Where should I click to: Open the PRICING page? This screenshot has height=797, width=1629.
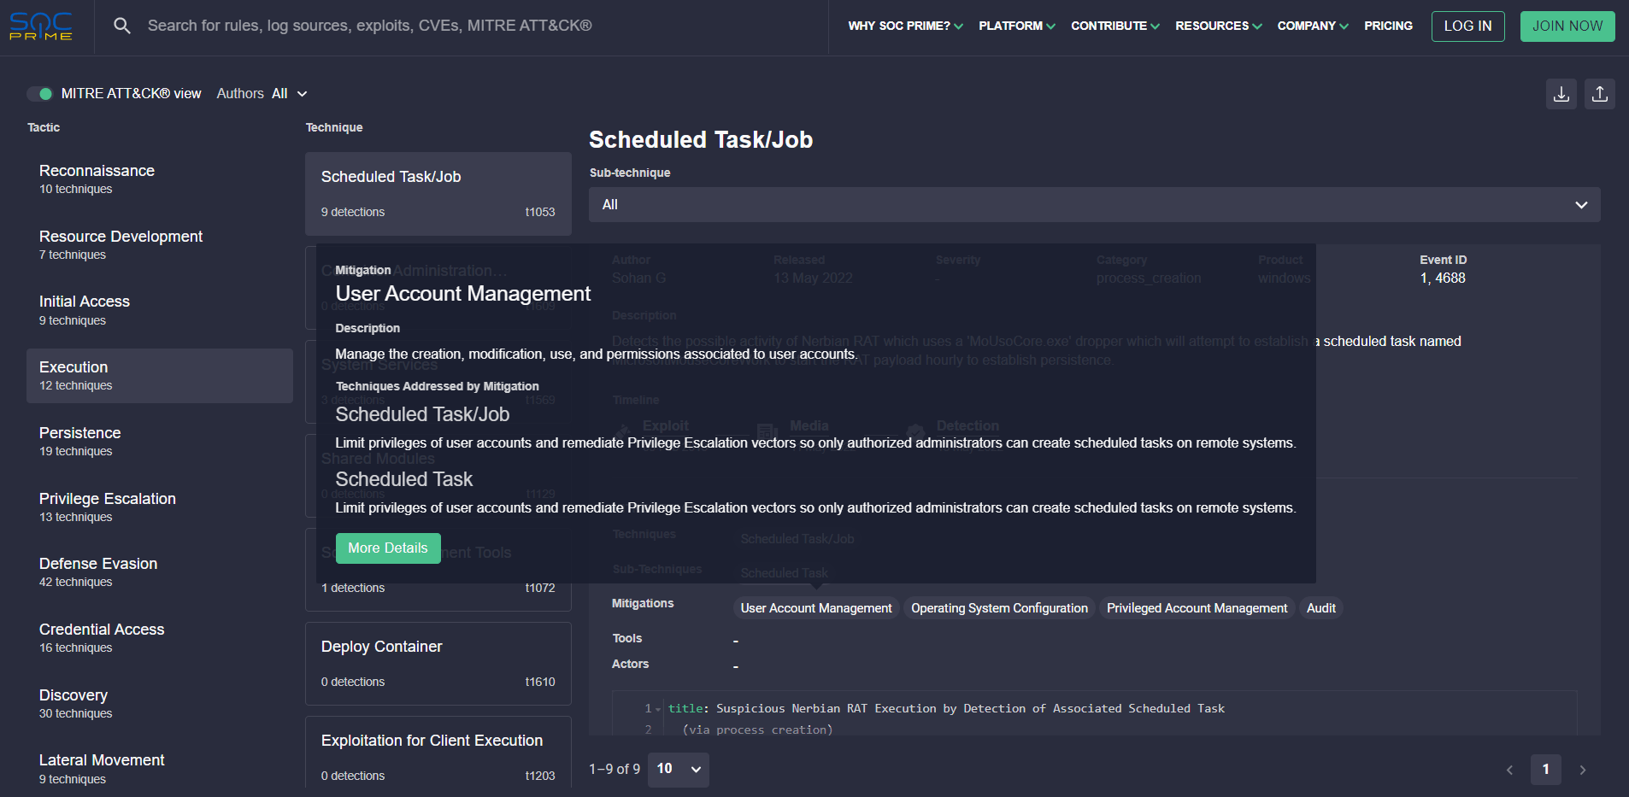click(1388, 26)
